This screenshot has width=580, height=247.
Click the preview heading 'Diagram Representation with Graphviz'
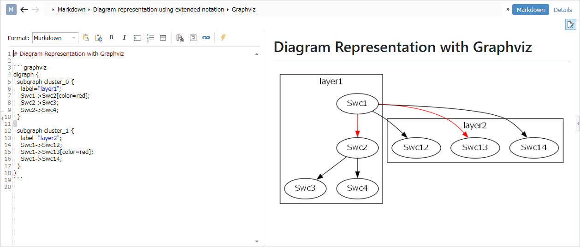402,47
